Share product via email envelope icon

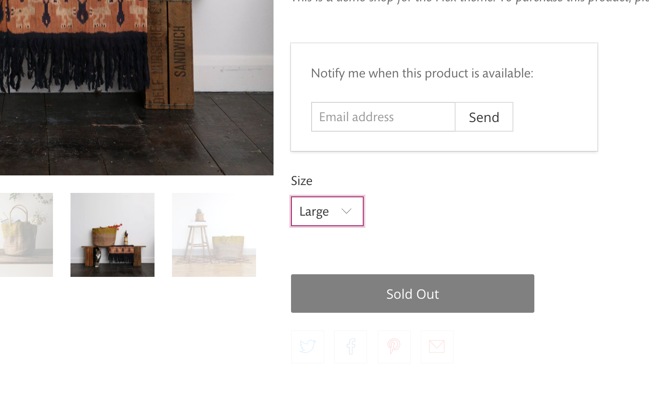(x=437, y=347)
